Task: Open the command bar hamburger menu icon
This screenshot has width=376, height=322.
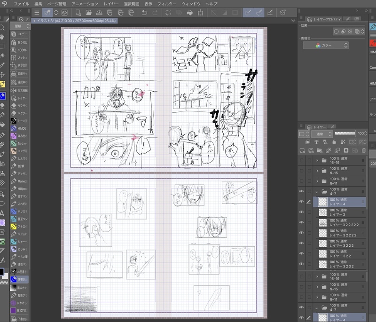Action: click(37, 13)
